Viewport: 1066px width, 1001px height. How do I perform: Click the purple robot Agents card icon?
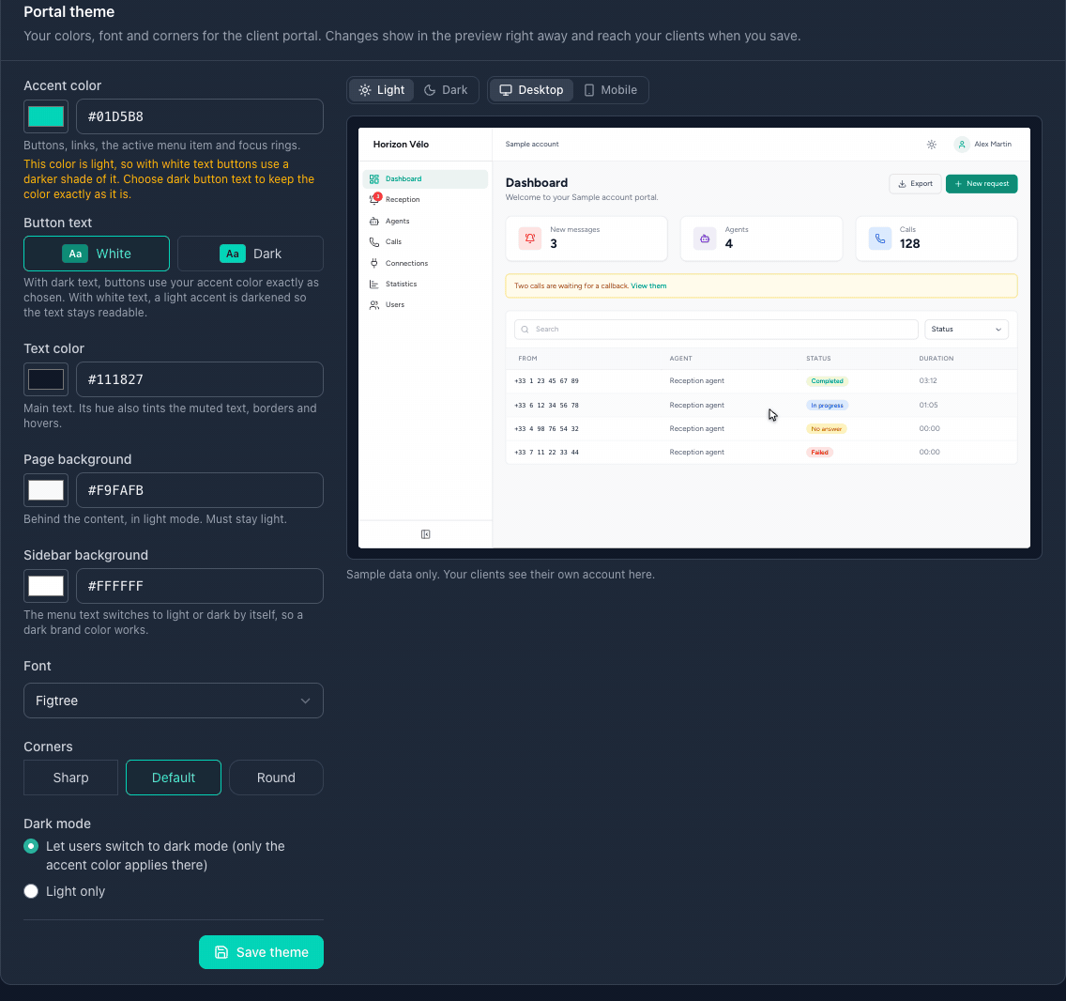tap(705, 239)
